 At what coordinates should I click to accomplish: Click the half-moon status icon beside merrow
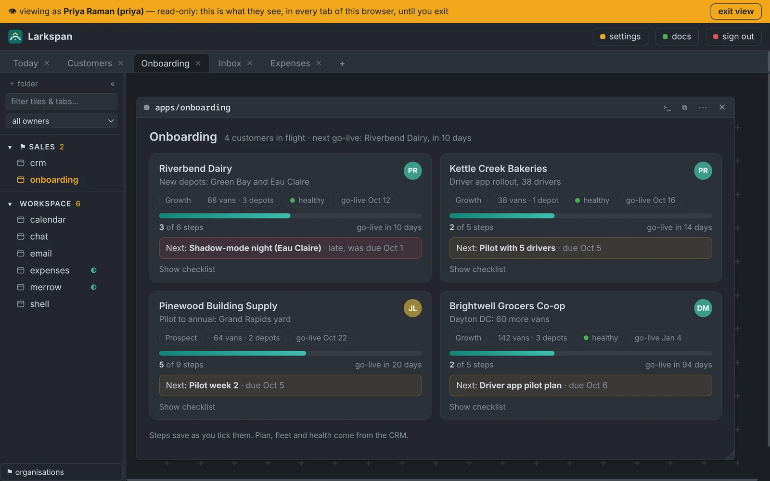click(94, 287)
